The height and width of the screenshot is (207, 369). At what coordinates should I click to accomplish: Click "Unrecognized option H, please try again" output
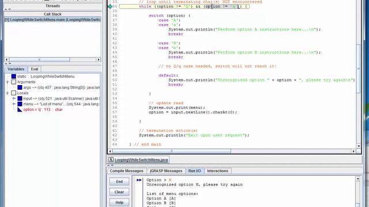(x=194, y=185)
